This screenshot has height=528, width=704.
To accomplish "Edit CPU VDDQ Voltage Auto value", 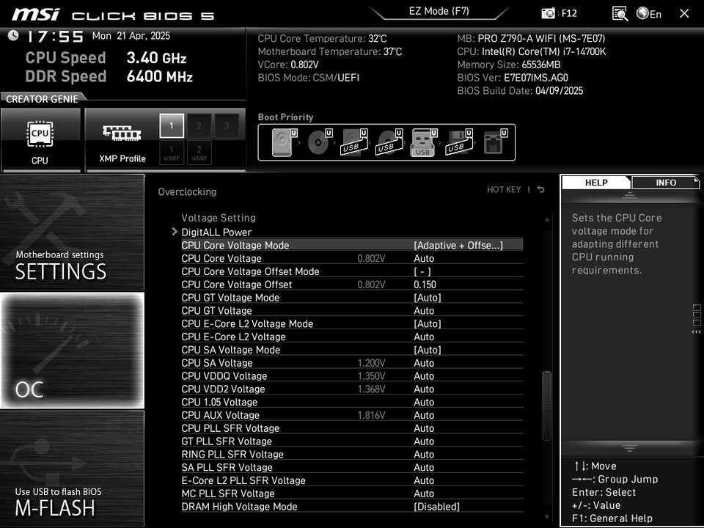I will [x=424, y=375].
